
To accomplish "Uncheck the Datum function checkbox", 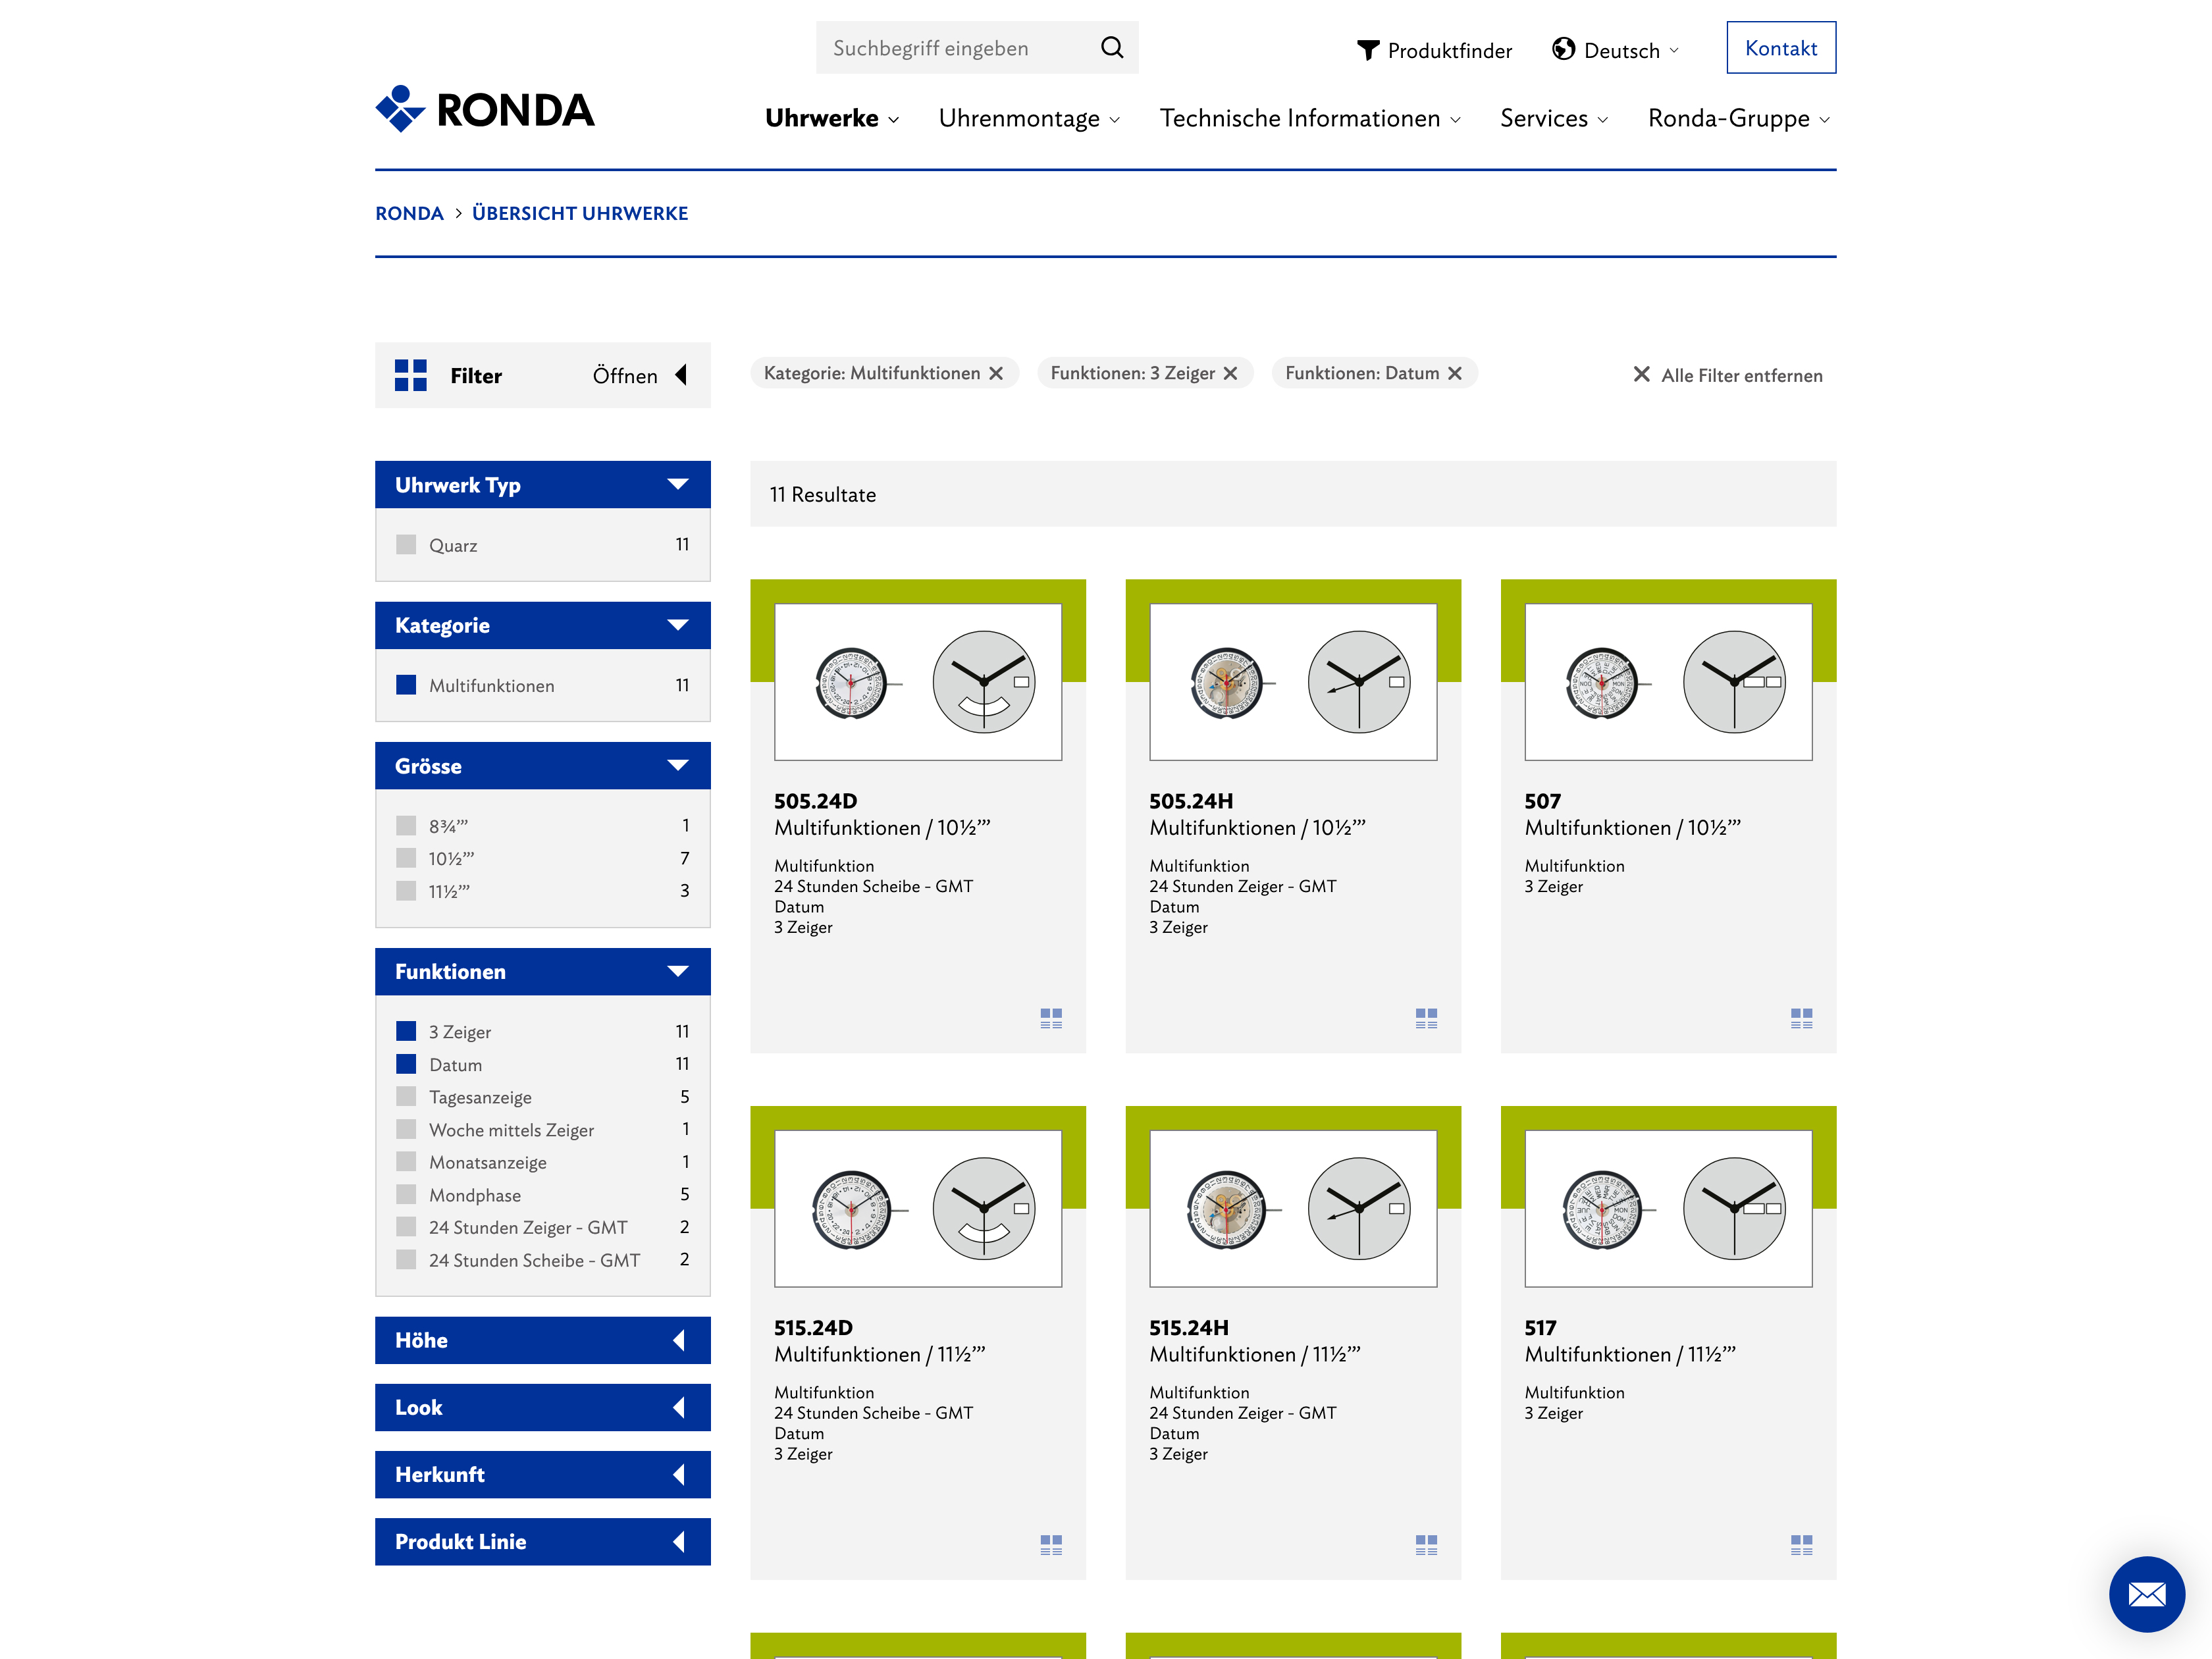I will 406,1064.
